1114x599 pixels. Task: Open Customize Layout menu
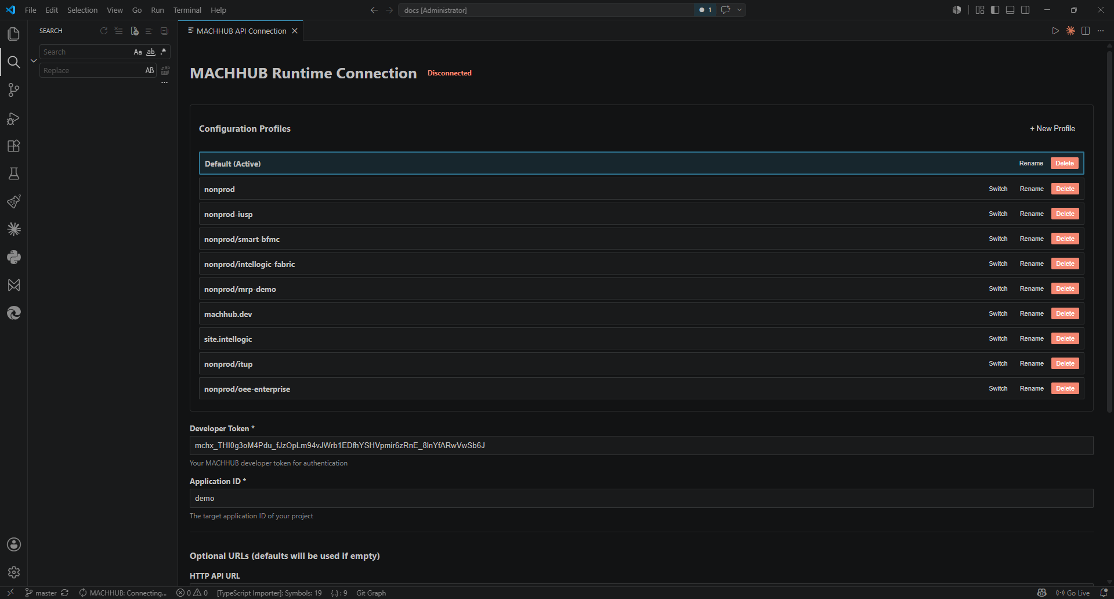point(980,10)
